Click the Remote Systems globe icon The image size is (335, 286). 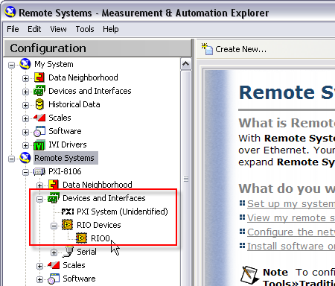tap(25, 158)
